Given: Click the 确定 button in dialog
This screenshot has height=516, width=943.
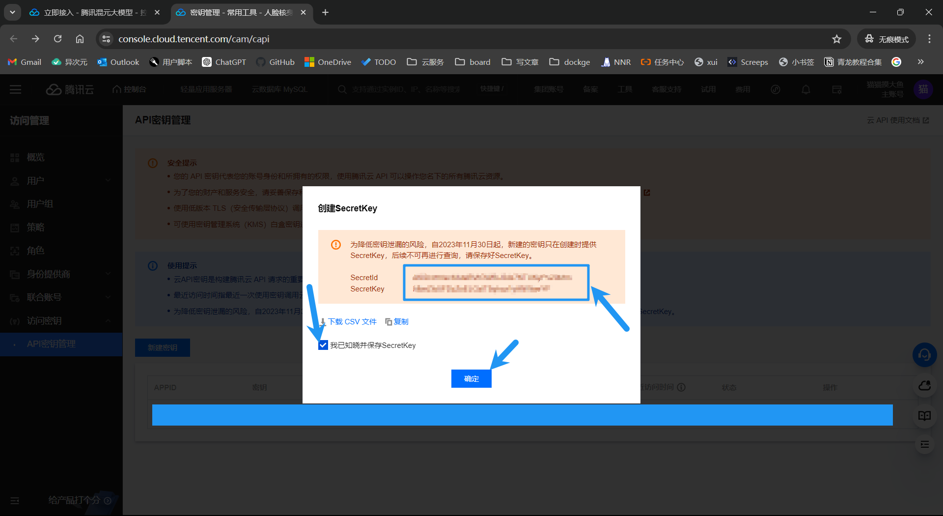Looking at the screenshot, I should 471,379.
